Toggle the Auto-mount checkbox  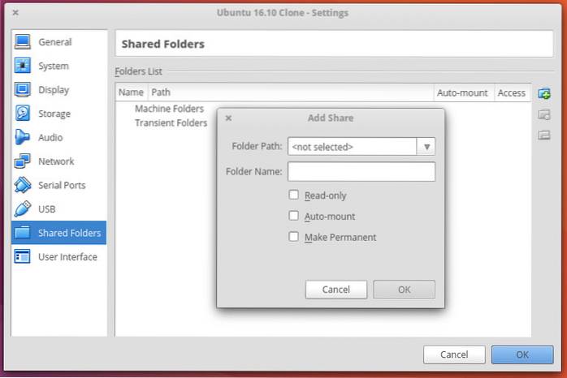[294, 216]
